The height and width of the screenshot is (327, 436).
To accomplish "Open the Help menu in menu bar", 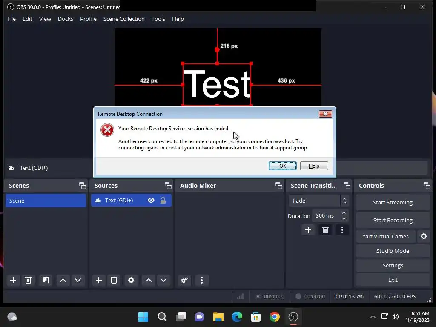I will 178,19.
